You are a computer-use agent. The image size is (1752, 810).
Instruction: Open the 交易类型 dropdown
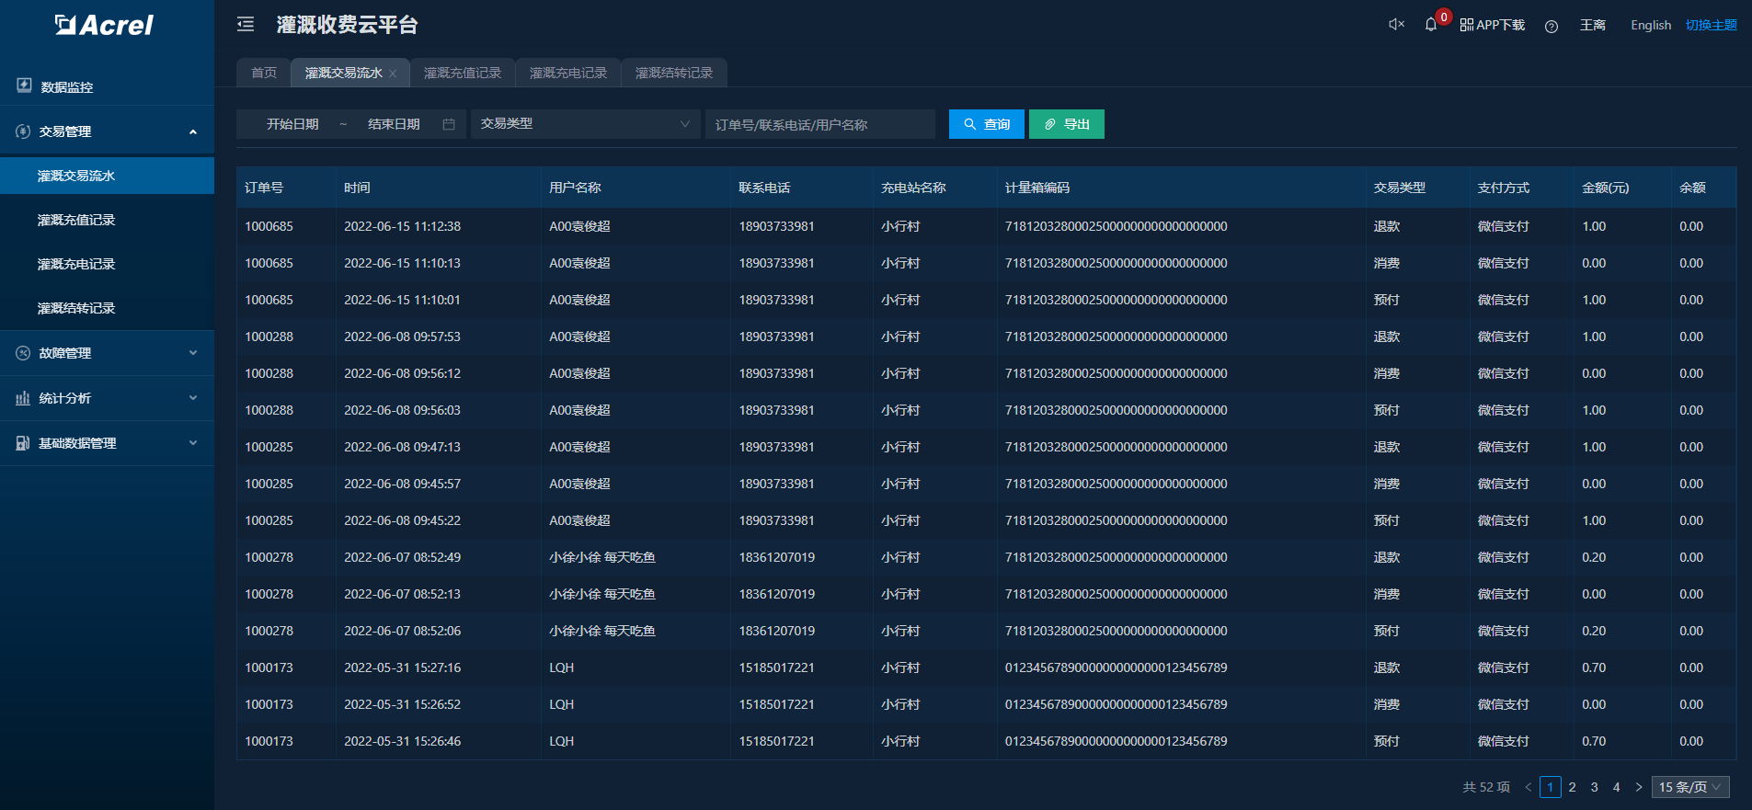pyautogui.click(x=585, y=124)
